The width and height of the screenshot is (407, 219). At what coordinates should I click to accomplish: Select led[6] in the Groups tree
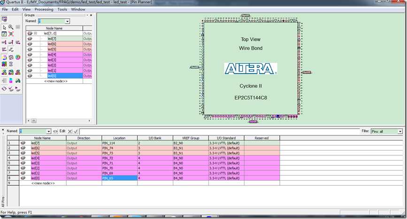52,44
